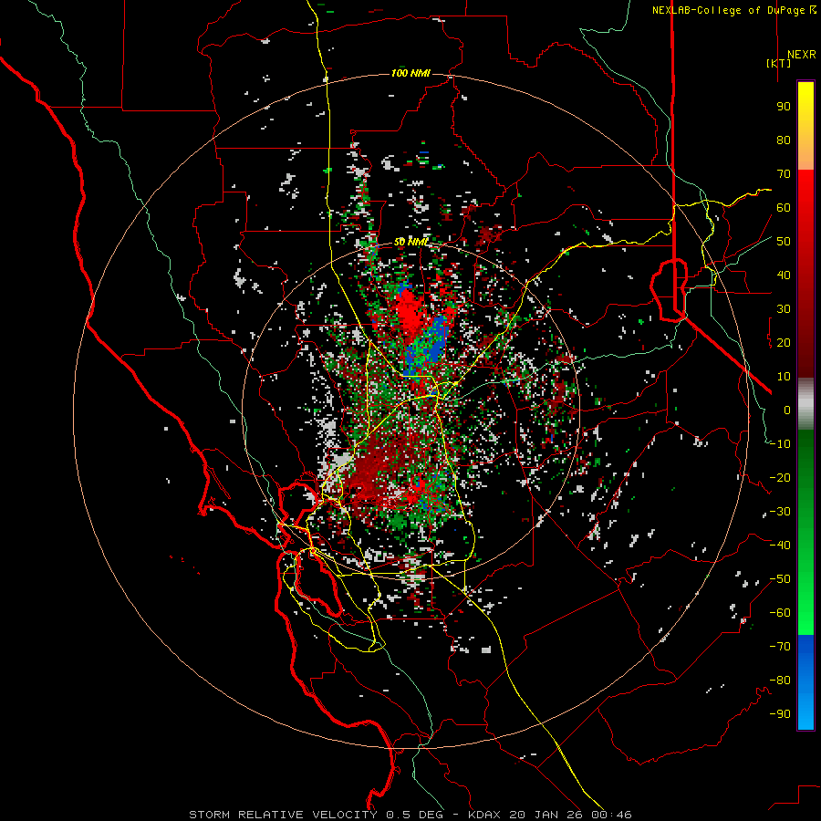
Task: Click the -30 value on the velocity scale
Action: (x=780, y=512)
